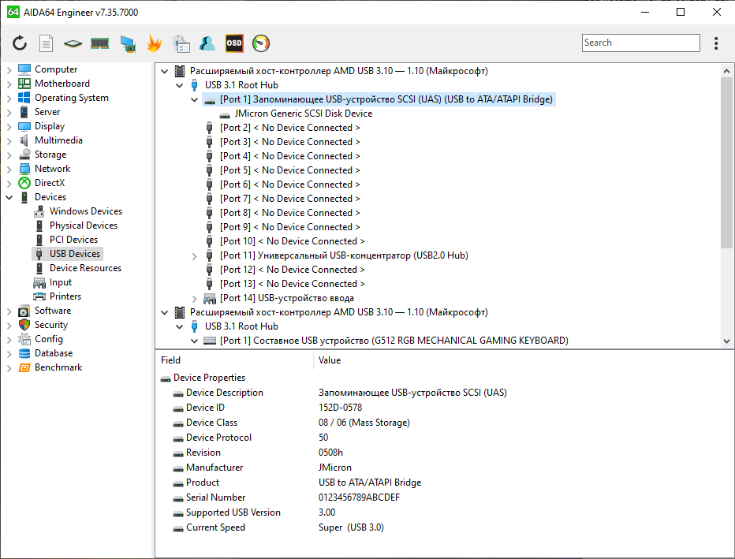The image size is (735, 559).
Task: Open the Input page
Action: [61, 282]
